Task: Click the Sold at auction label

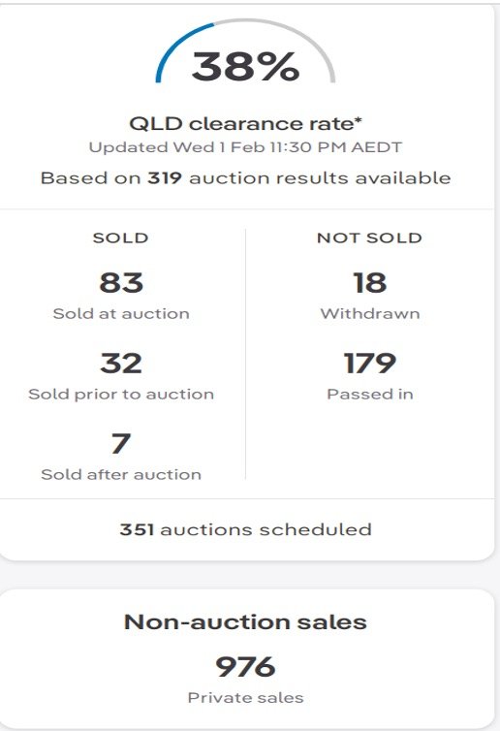Action: pyautogui.click(x=121, y=314)
